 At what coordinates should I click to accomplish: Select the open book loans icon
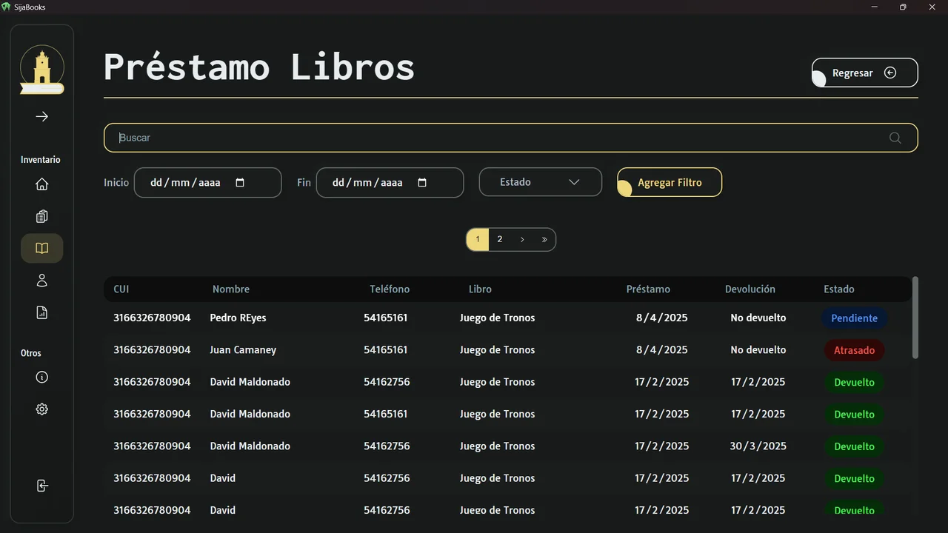(42, 249)
